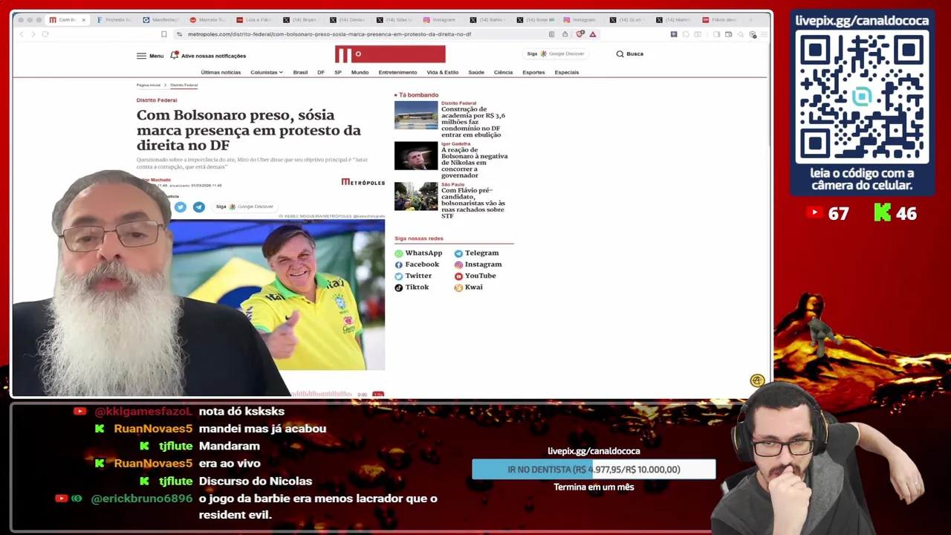Open the Entretenimento section

coord(397,72)
